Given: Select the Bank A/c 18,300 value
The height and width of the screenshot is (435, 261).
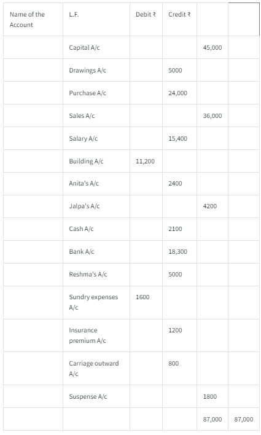Looking at the screenshot, I should click(177, 252).
